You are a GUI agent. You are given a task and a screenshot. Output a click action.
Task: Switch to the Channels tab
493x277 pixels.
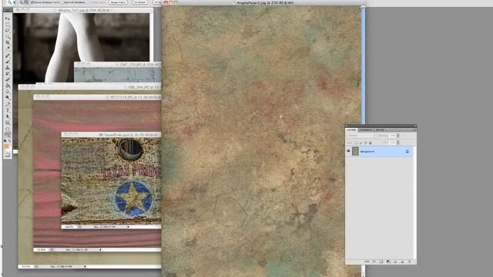366,130
